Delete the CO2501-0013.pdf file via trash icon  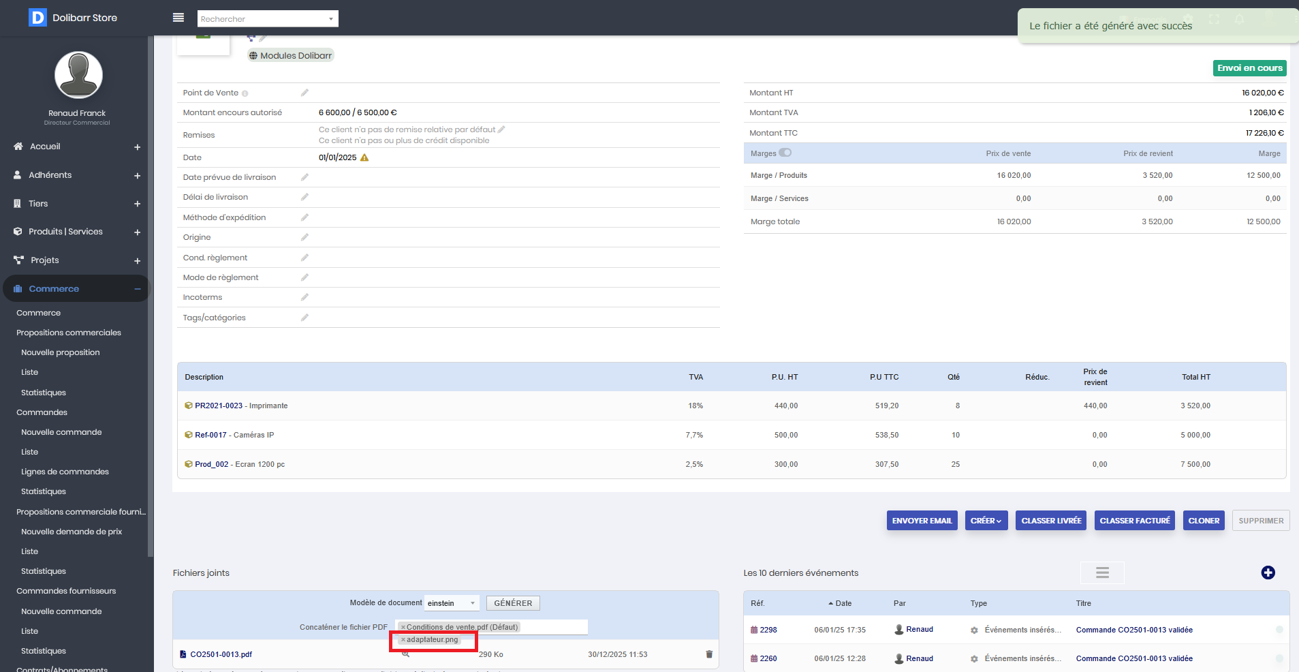(708, 654)
